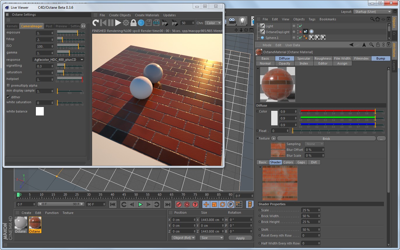Click the Apply button

click(240, 238)
